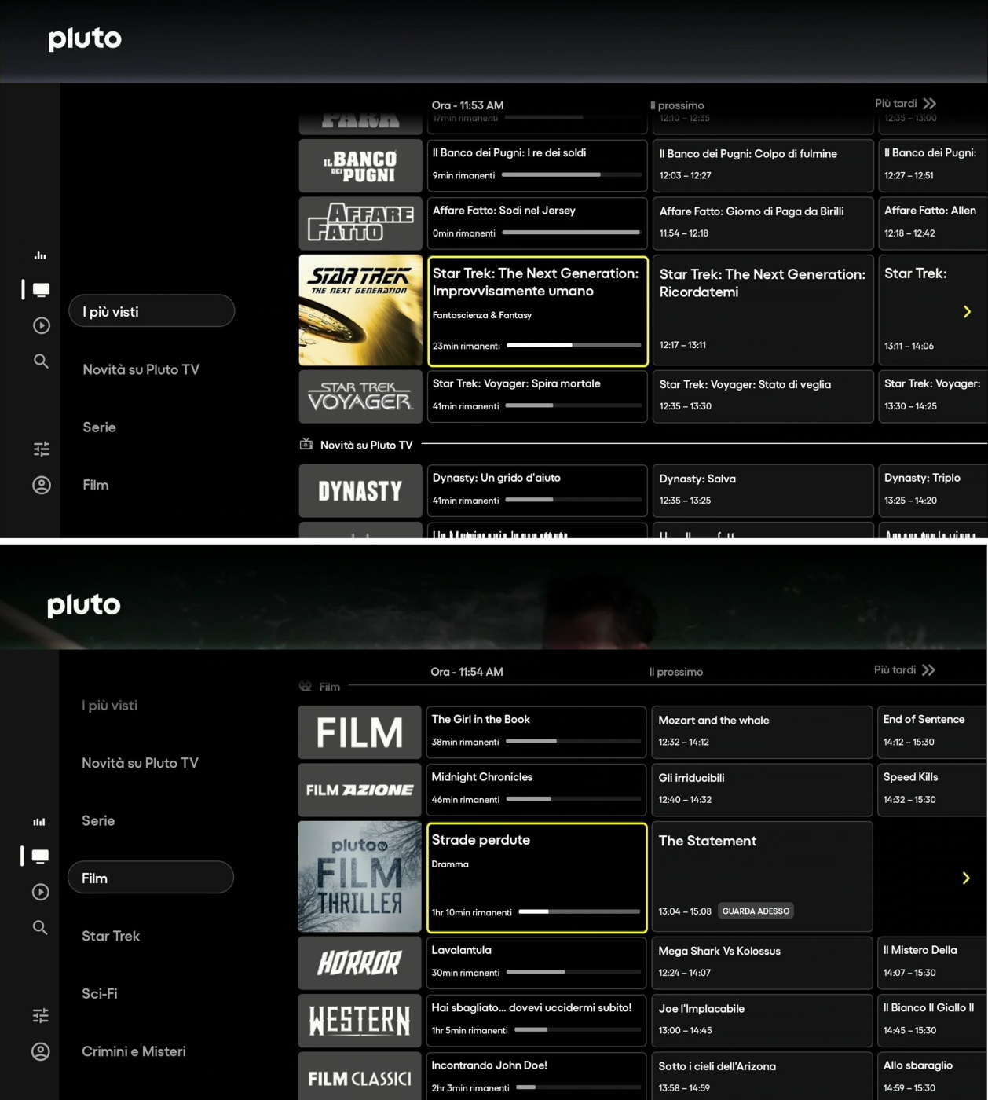Click progress bar of Strade perdute
The image size is (988, 1100).
click(580, 911)
